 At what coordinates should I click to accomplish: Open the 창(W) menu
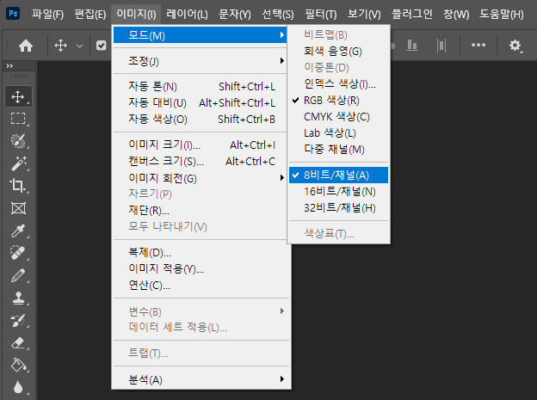456,14
